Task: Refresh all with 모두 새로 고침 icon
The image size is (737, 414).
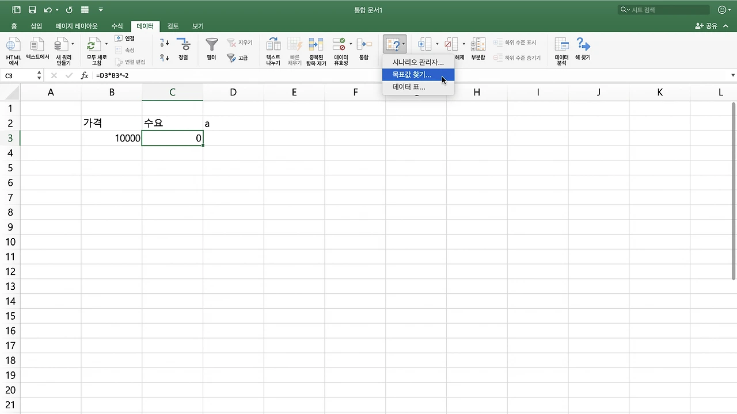Action: tap(94, 45)
